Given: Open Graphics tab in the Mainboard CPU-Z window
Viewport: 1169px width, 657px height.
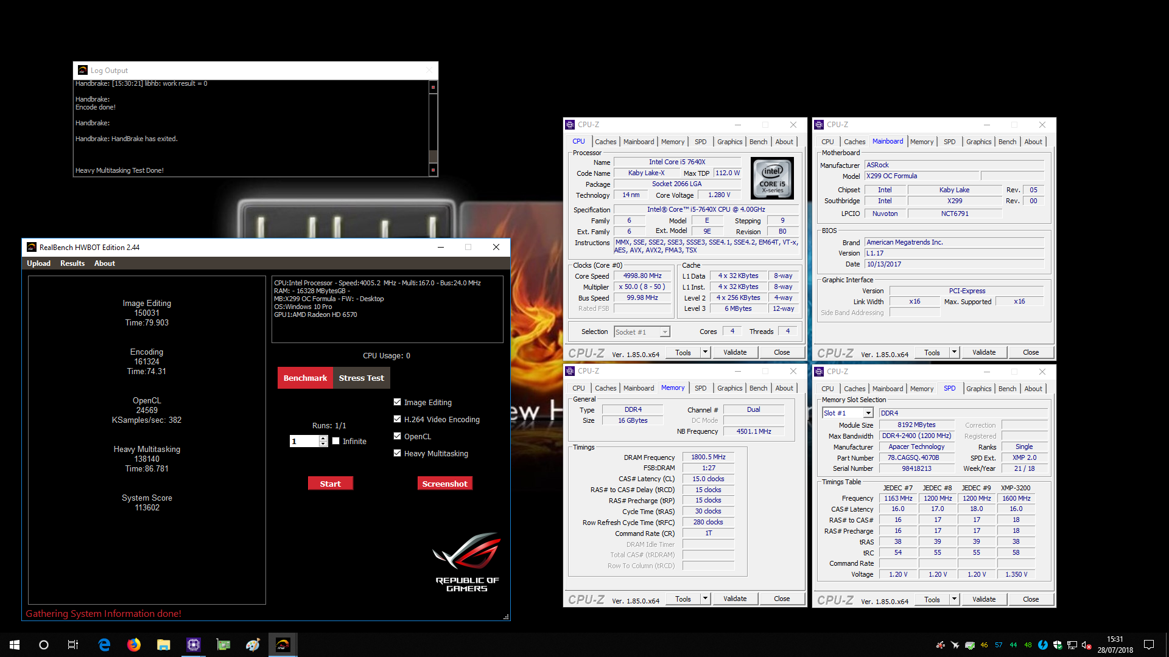Looking at the screenshot, I should click(978, 142).
